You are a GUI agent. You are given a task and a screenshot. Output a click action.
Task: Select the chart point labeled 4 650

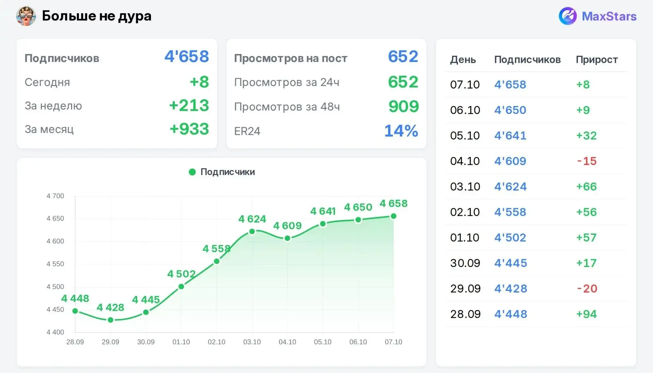[358, 220]
